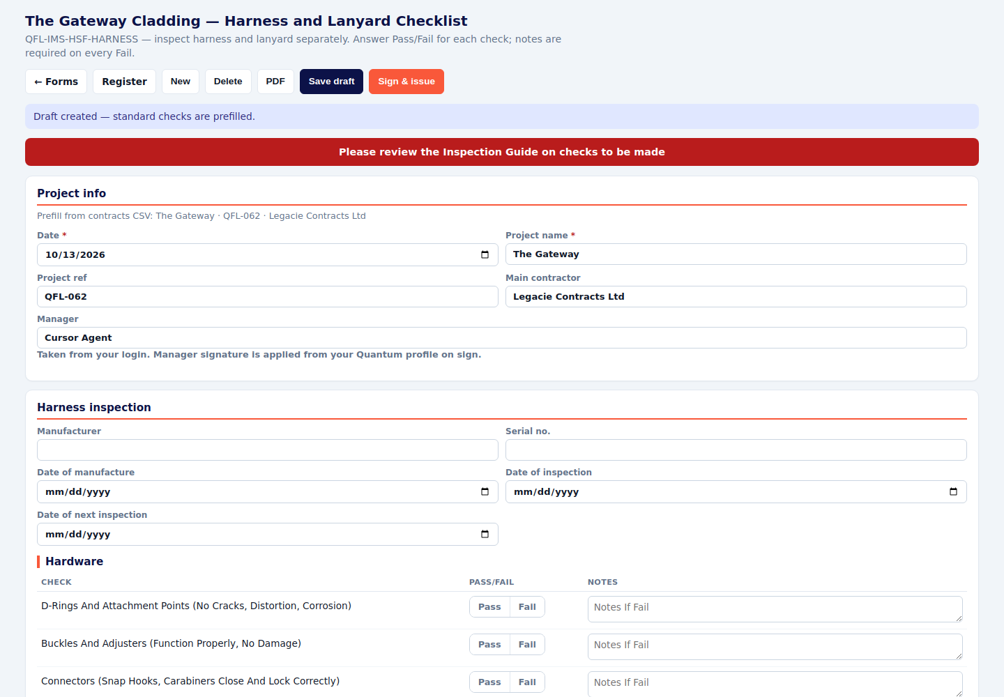This screenshot has height=697, width=1004.
Task: Click 'Draft created' notification text
Action: tap(144, 116)
